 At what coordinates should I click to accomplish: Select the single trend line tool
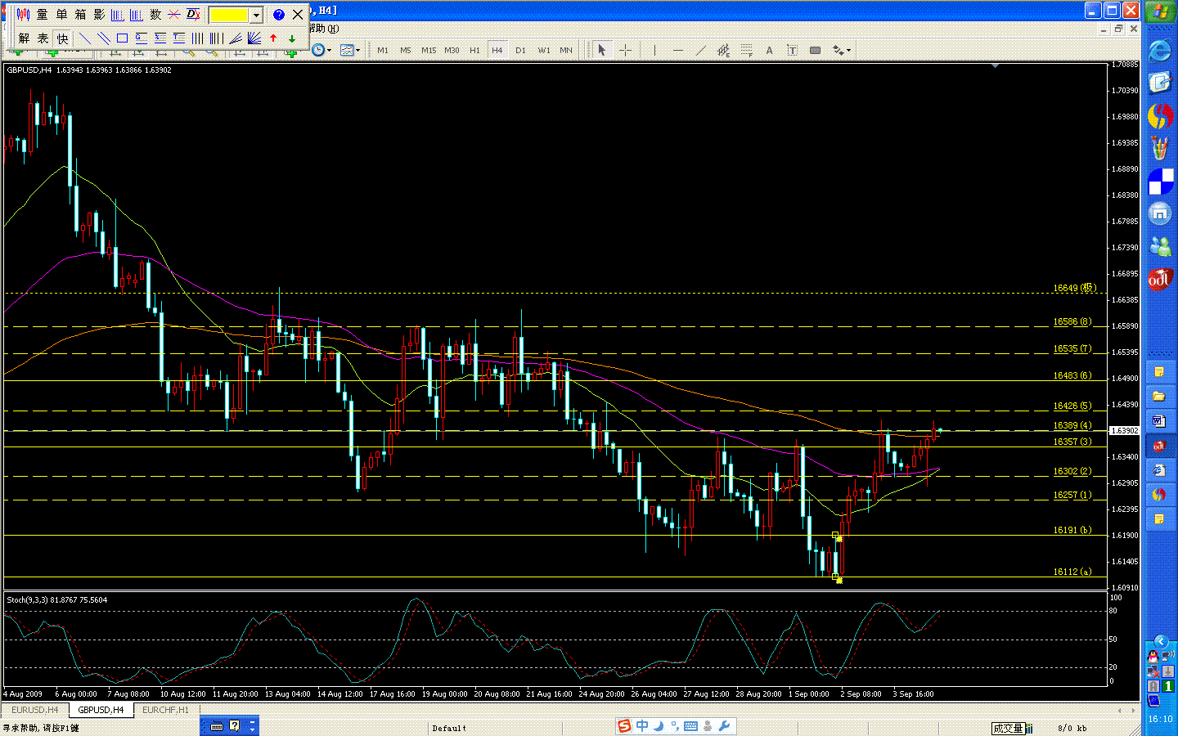click(x=84, y=38)
